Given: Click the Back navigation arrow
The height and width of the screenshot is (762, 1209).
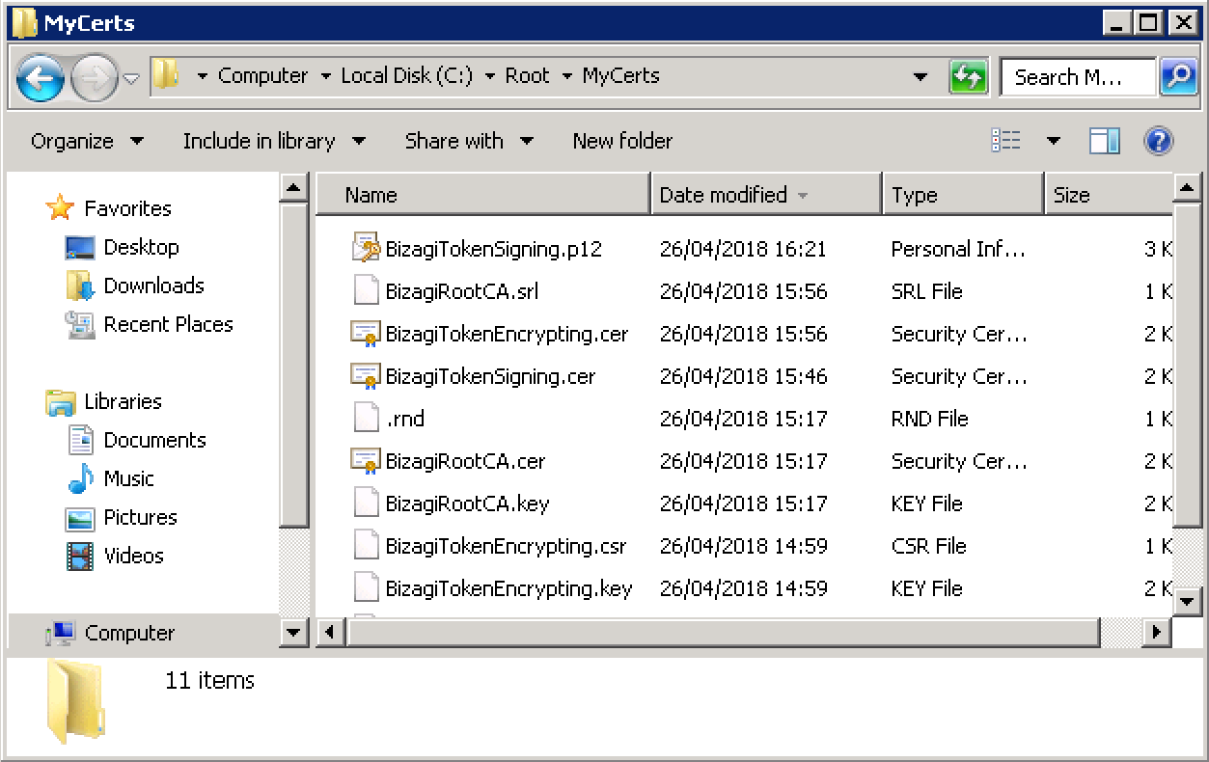Looking at the screenshot, I should click(40, 77).
